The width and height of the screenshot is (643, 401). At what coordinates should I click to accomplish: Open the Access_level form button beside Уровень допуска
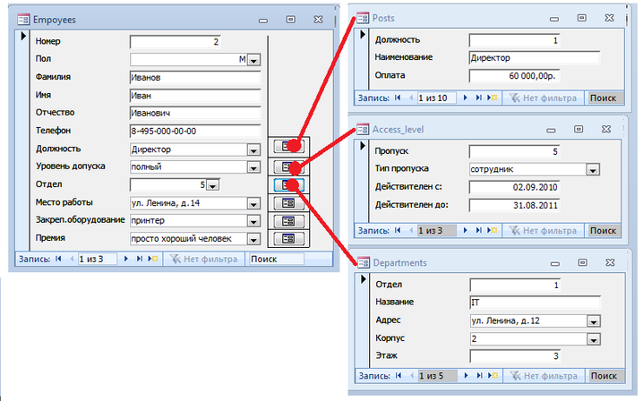pyautogui.click(x=288, y=166)
